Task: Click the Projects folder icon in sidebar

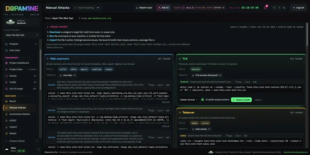Action: tap(6, 44)
